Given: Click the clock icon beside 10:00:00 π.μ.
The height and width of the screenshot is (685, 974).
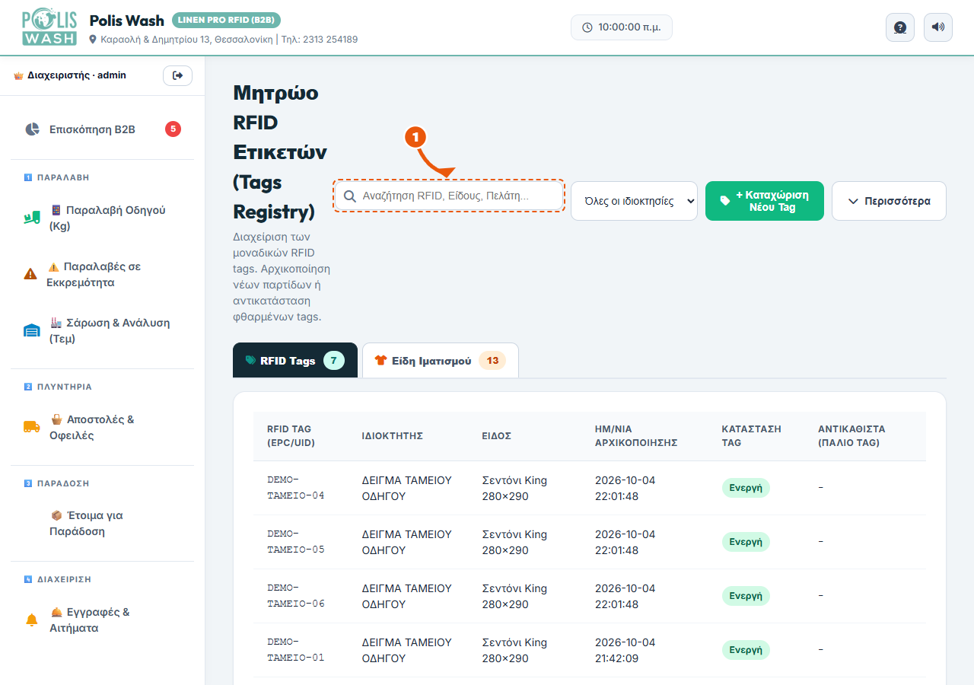Looking at the screenshot, I should (x=587, y=27).
